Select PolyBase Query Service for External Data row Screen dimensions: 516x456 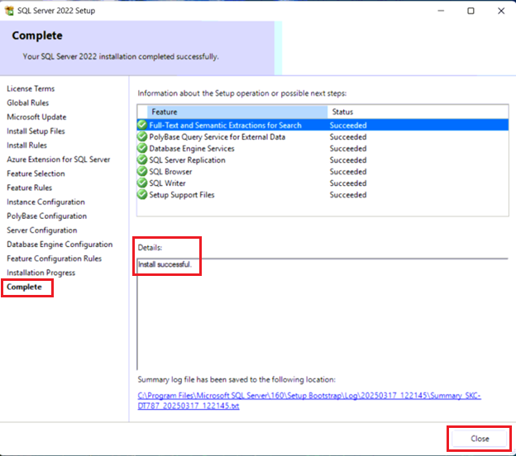click(x=322, y=137)
